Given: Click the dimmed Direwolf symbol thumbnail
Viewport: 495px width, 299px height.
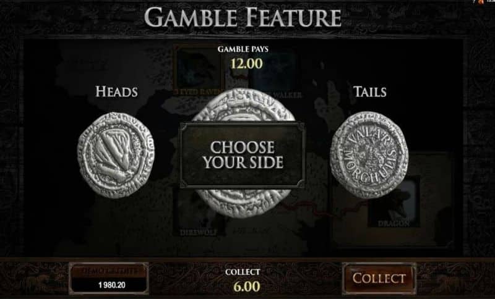Looking at the screenshot, I should [x=199, y=212].
